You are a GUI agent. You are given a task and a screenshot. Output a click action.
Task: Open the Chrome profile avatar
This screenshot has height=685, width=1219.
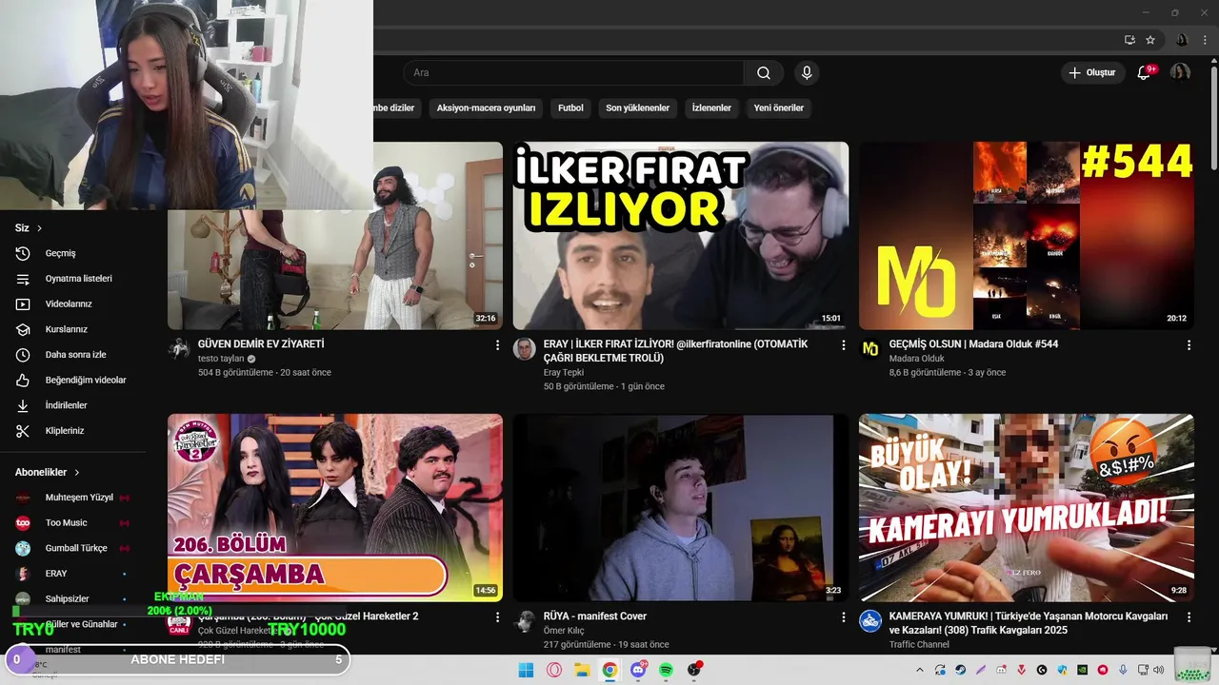pos(1182,40)
